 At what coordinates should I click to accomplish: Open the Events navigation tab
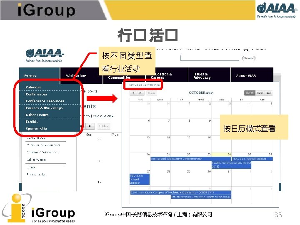click(40, 75)
